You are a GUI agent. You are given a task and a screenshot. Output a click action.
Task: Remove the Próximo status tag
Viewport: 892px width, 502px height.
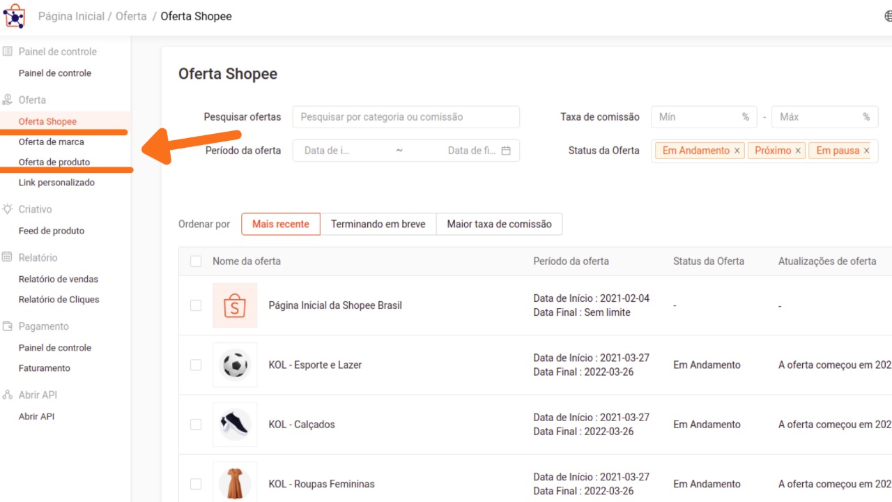pyautogui.click(x=798, y=151)
